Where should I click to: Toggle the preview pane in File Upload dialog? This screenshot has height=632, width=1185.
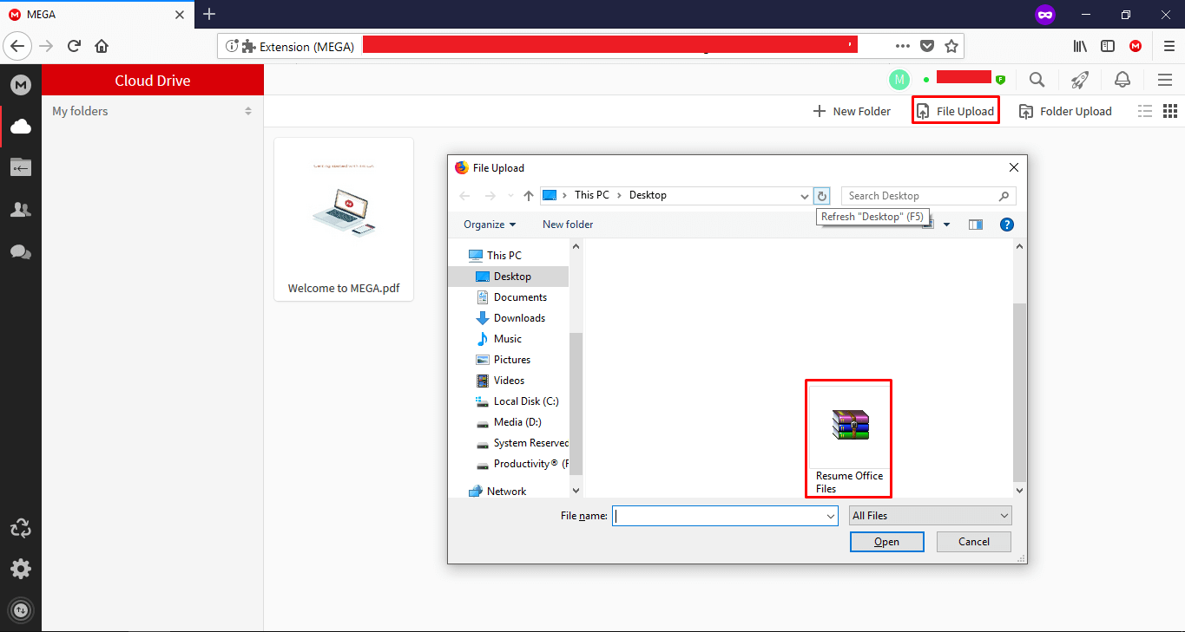tap(976, 225)
